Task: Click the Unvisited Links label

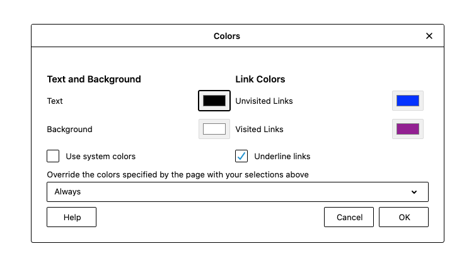Action: [263, 101]
